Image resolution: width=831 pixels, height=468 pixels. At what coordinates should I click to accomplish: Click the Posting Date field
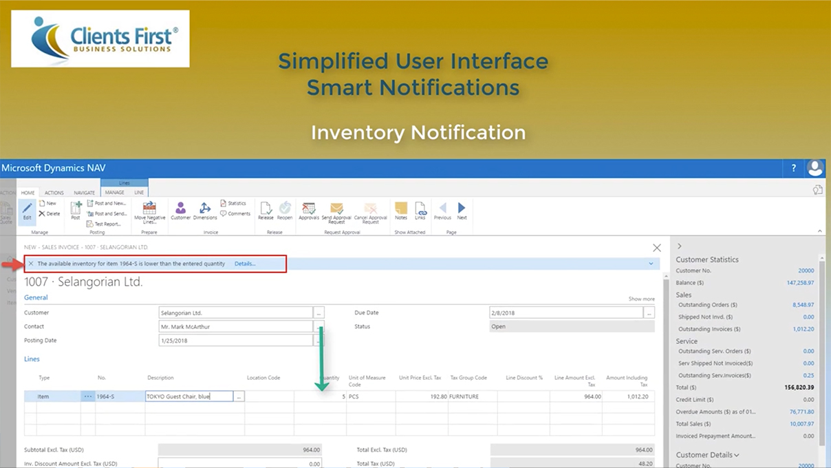coord(235,340)
